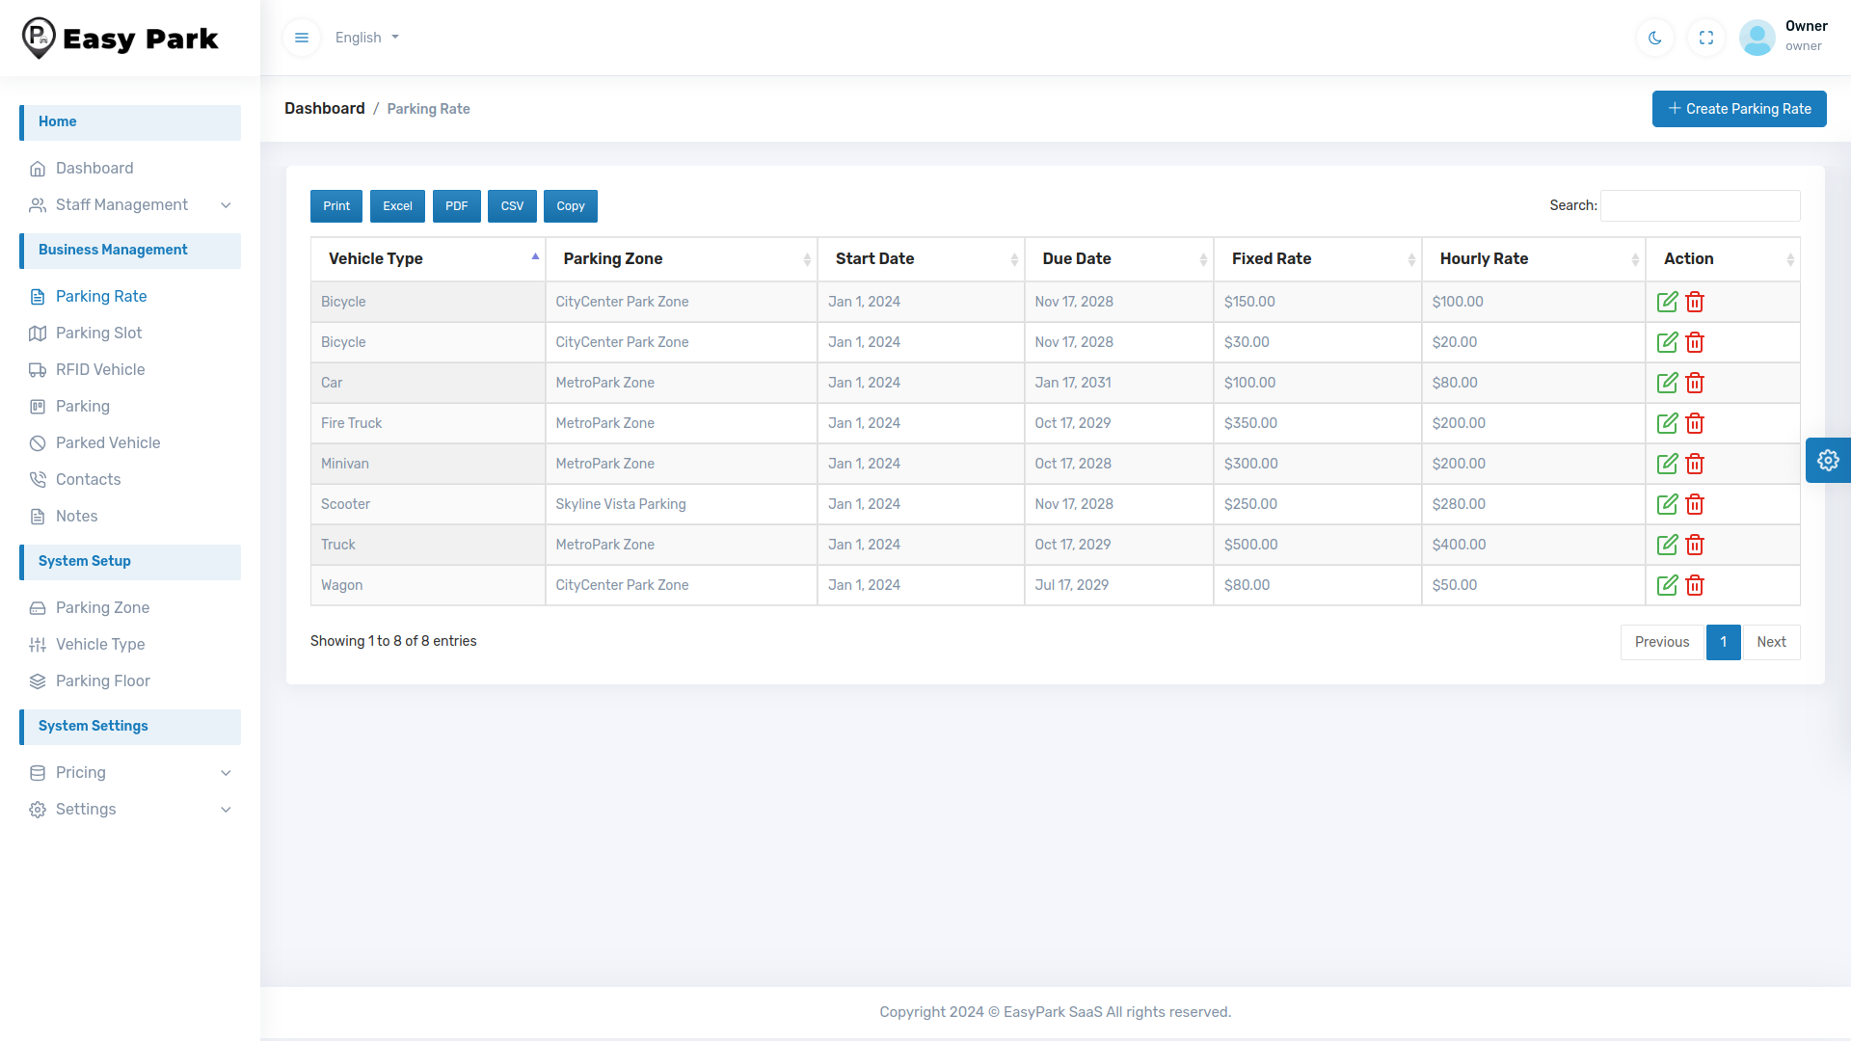
Task: Click the RFID Vehicle sidebar icon
Action: 39,368
